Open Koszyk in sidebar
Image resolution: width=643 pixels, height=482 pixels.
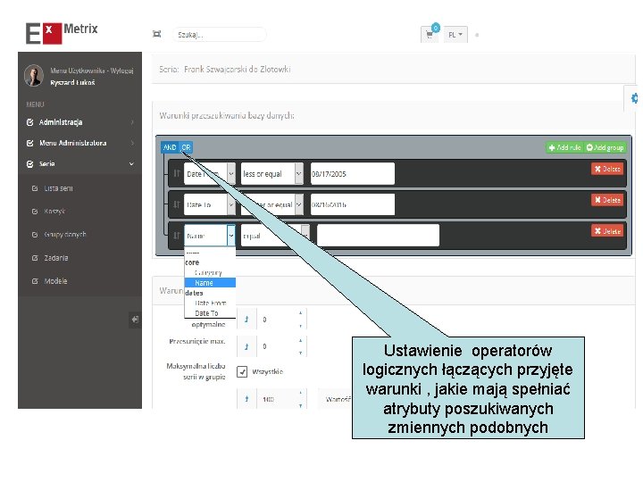pos(54,211)
